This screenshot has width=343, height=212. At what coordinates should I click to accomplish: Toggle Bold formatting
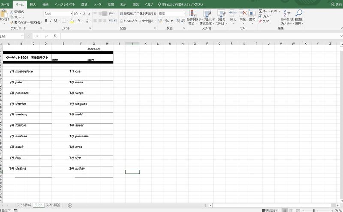point(46,21)
